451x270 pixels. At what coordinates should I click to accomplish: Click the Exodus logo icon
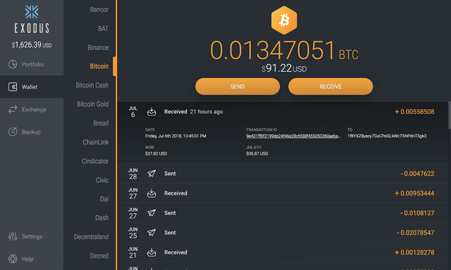click(32, 12)
